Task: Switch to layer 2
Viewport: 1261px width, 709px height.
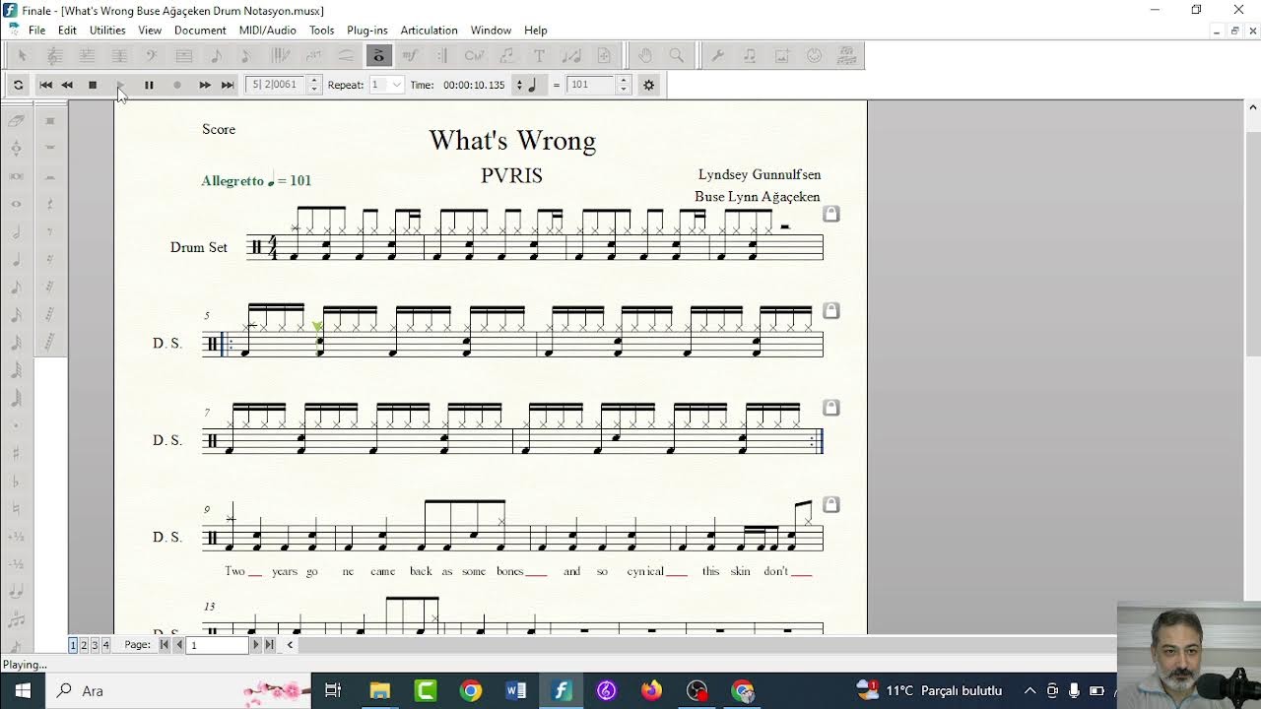Action: 84,645
